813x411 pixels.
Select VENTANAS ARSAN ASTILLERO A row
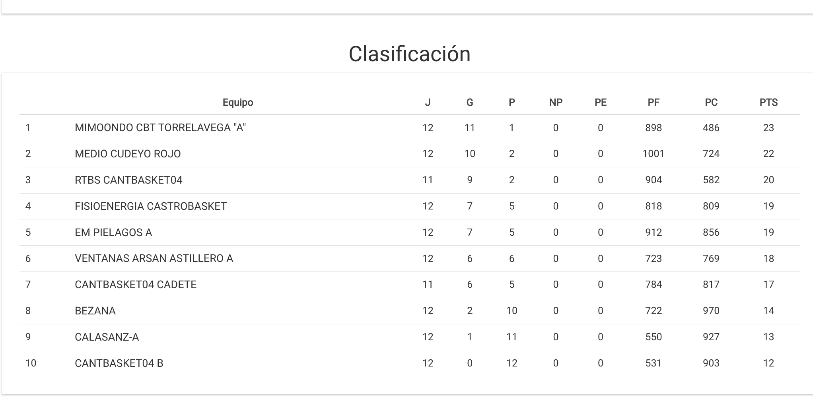point(154,258)
